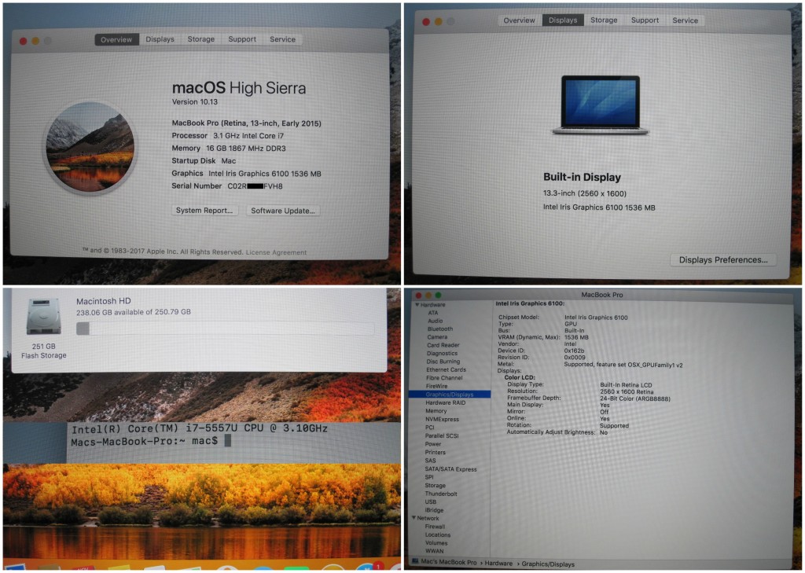Select Diagnostics in the sidebar
Image resolution: width=805 pixels, height=573 pixels.
click(x=442, y=354)
